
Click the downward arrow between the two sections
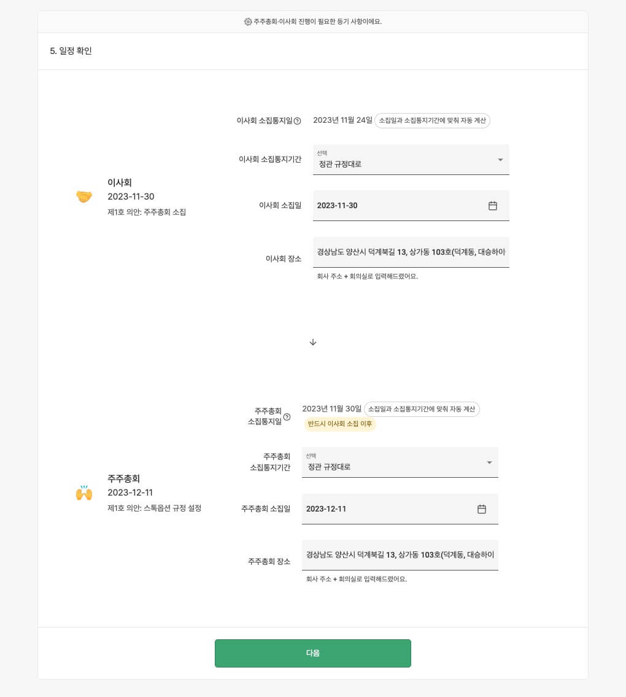(313, 342)
